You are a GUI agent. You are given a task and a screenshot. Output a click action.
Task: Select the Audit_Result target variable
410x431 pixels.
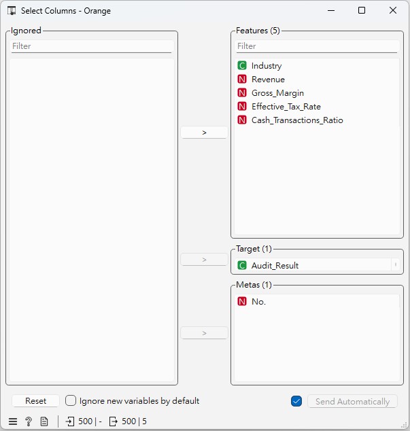(x=275, y=265)
